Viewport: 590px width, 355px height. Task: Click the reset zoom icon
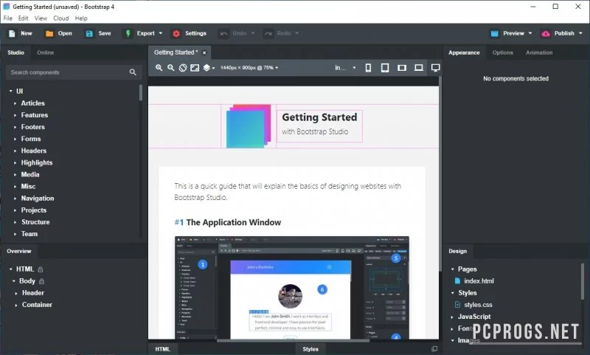click(x=183, y=68)
